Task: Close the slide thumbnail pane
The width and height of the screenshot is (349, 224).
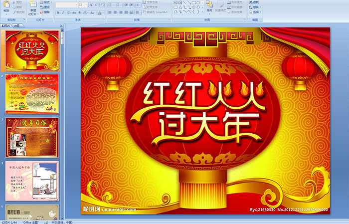Action: click(61, 26)
